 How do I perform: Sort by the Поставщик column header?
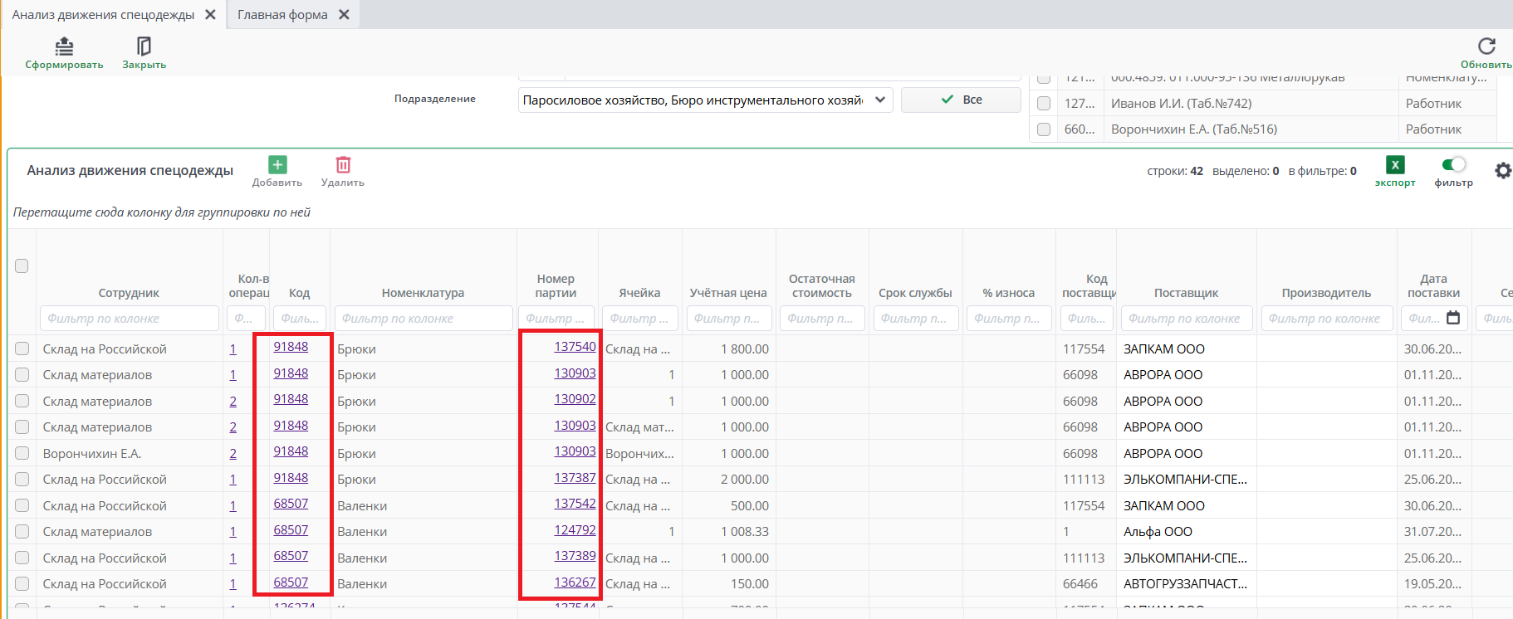(x=1186, y=293)
